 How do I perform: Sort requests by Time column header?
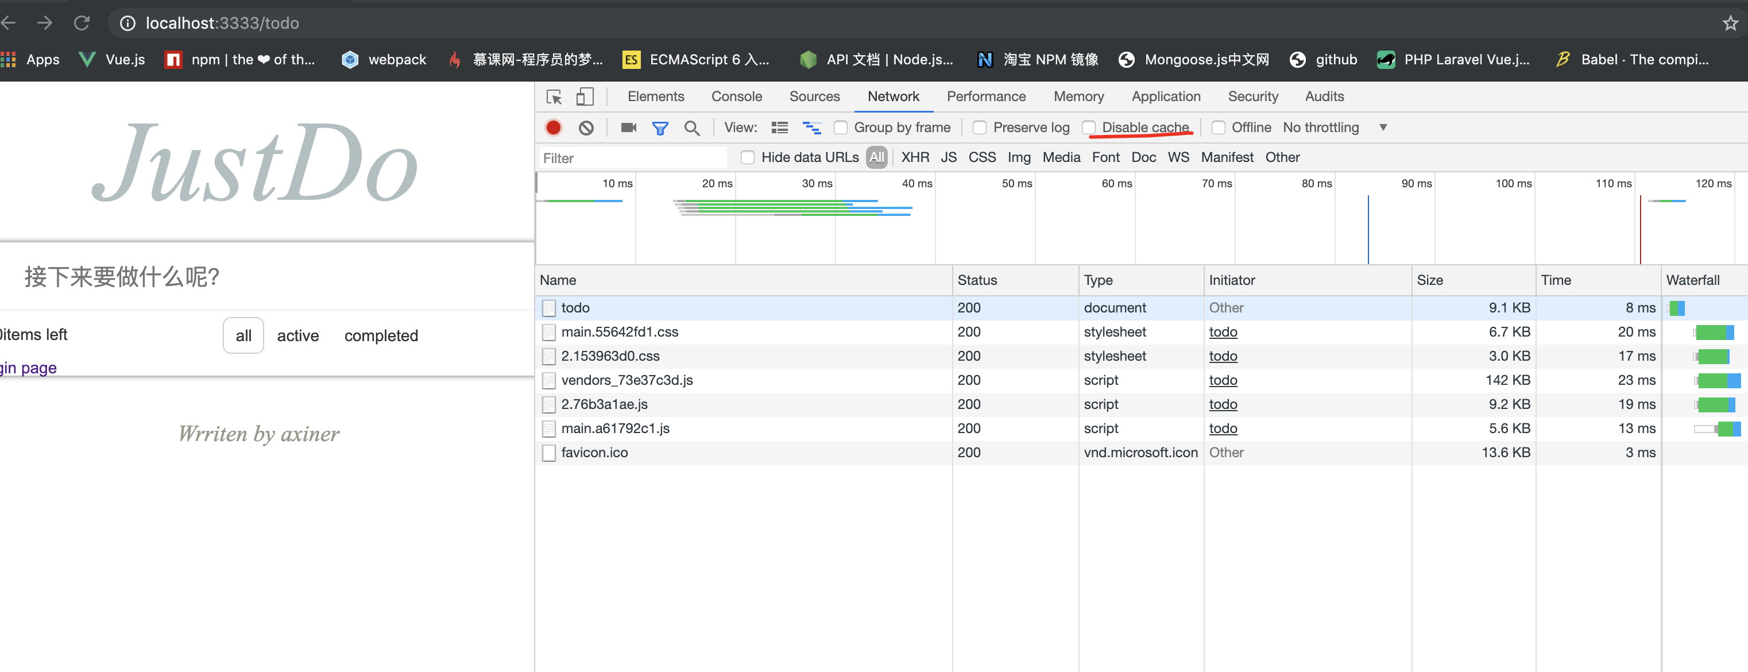coord(1598,280)
